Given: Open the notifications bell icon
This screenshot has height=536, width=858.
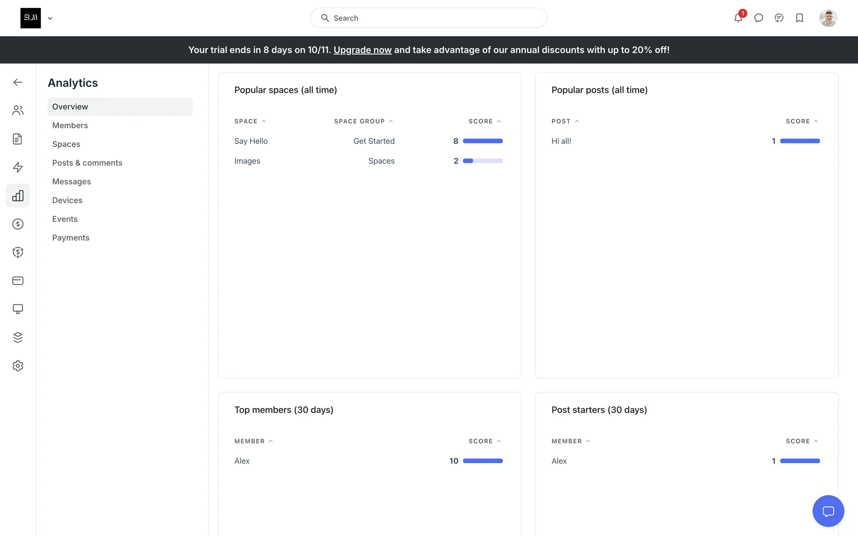Looking at the screenshot, I should [738, 18].
